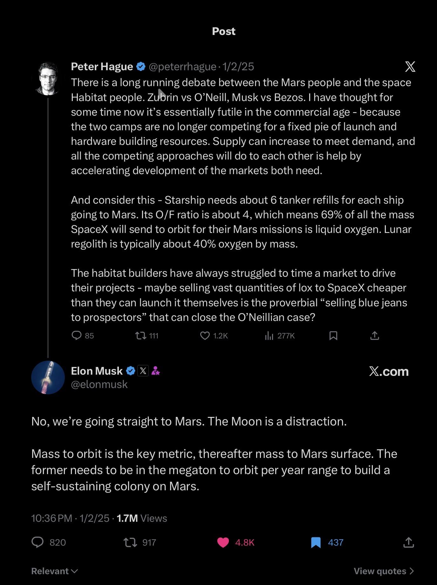This screenshot has width=437, height=585.
Task: Share Peter Hague's post
Action: (x=375, y=336)
